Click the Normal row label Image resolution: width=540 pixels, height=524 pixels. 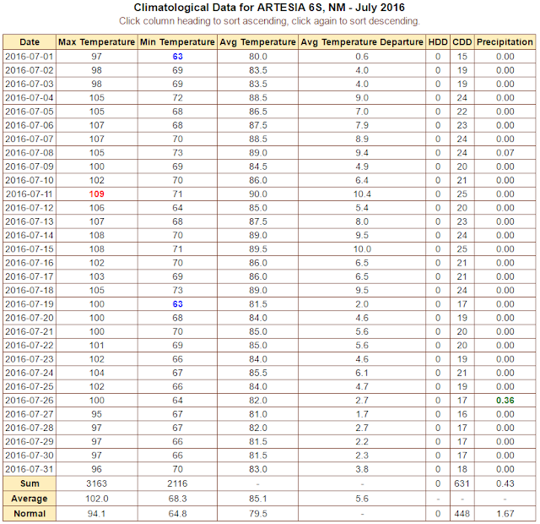[30, 514]
